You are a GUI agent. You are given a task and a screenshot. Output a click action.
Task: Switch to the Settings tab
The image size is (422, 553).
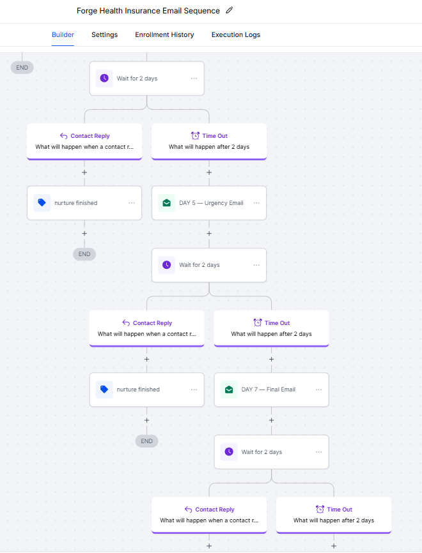104,34
